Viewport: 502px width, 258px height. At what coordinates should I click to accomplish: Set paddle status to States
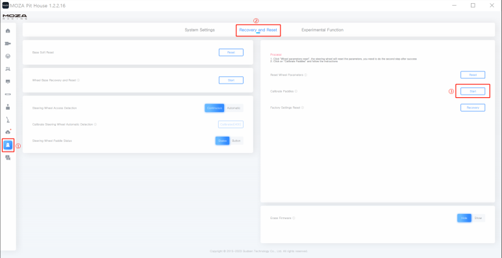click(222, 141)
